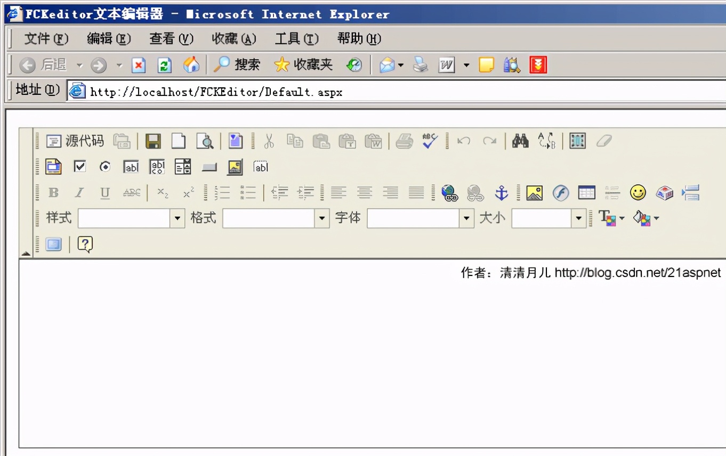
Task: Toggle the 源代码 source view button
Action: 75,141
